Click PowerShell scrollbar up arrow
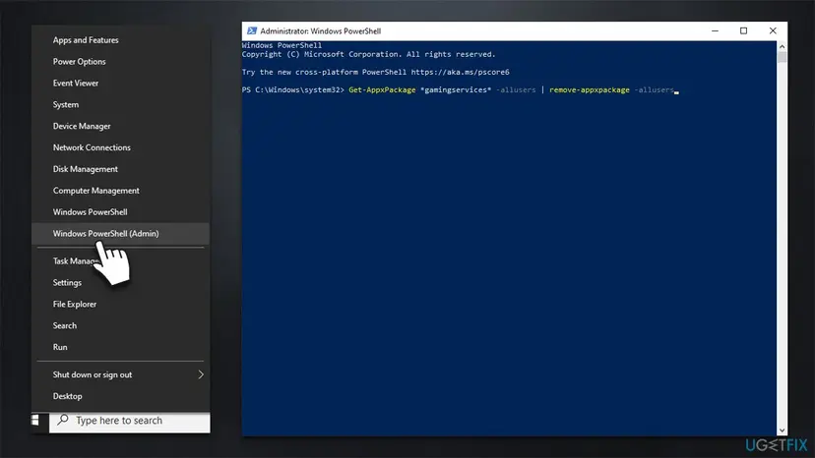The height and width of the screenshot is (458, 815). (782, 46)
